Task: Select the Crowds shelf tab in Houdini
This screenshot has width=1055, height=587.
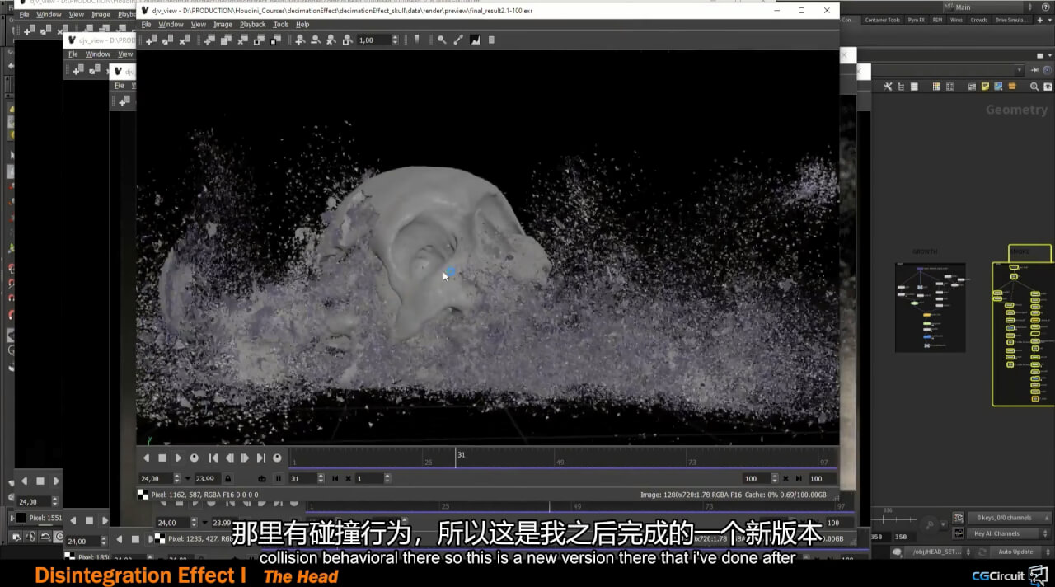Action: coord(979,20)
